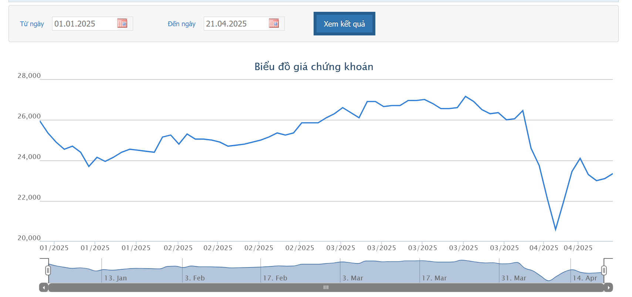
Task: Grab the left range handle of the navigator
Action: coord(48,270)
